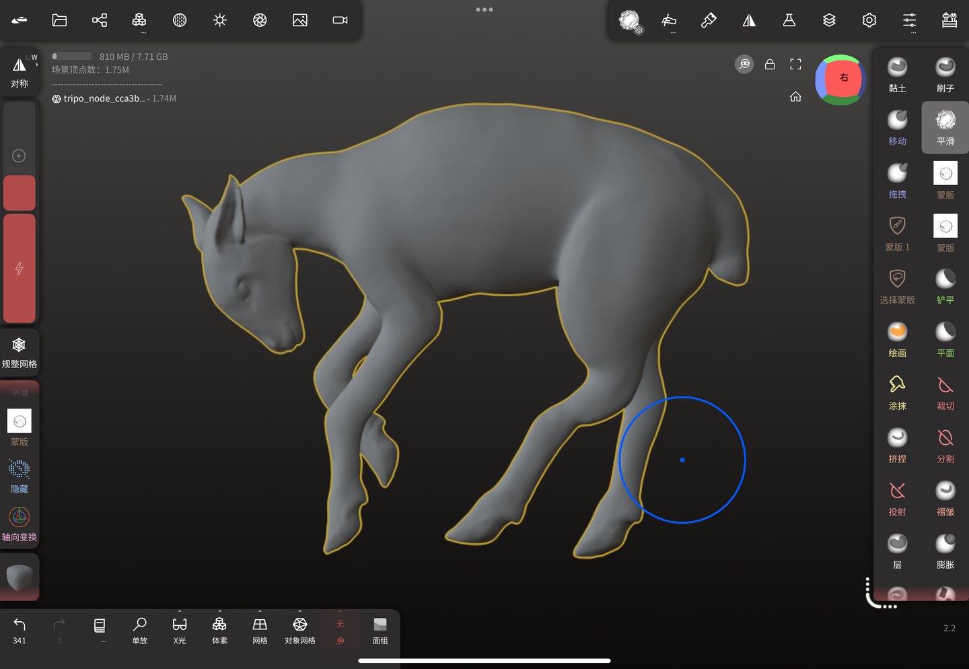Toggle X光 x-ray view

point(180,631)
